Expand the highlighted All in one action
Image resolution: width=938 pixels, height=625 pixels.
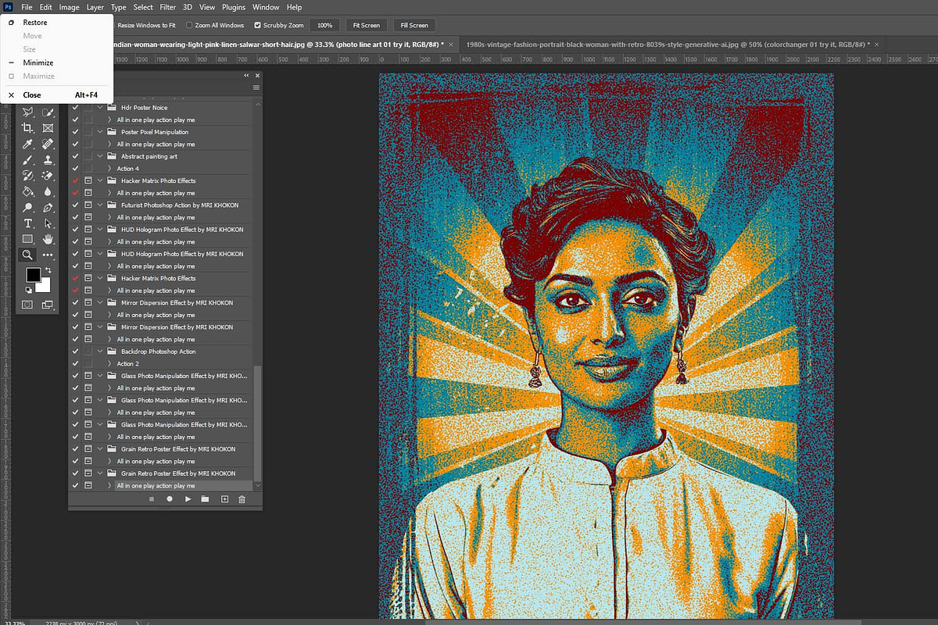tap(110, 486)
